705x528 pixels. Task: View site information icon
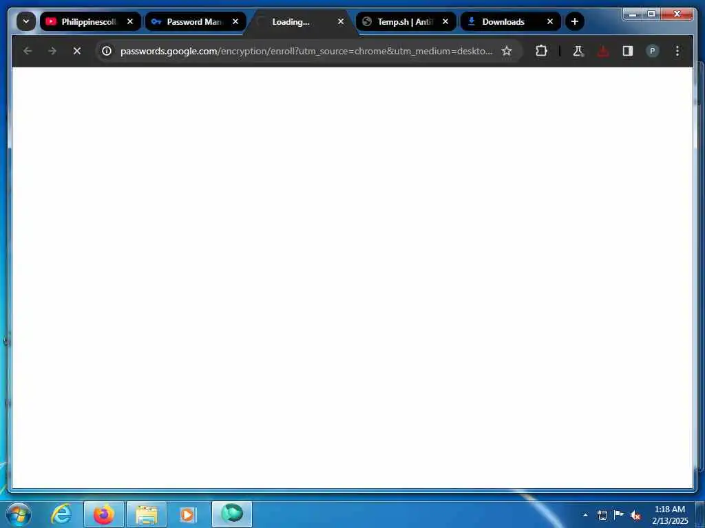pos(107,51)
